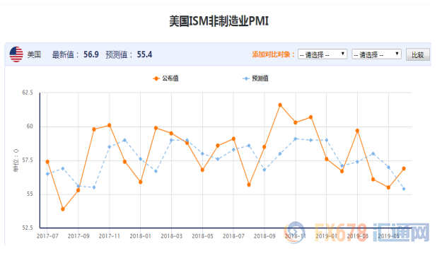Select the lowest orange point after 2017-07

tap(63, 209)
